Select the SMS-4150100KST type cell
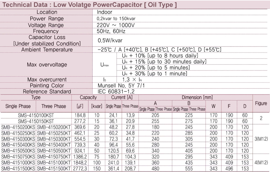 (x=36, y=115)
